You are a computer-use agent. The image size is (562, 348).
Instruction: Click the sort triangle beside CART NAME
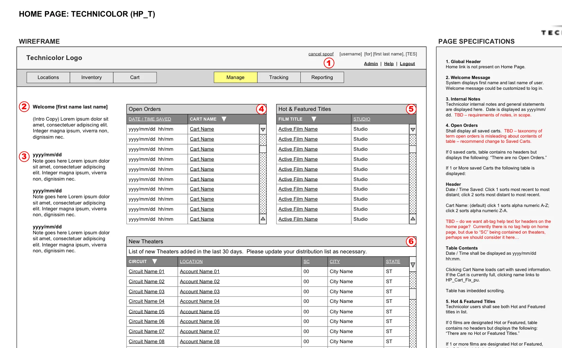pos(224,119)
